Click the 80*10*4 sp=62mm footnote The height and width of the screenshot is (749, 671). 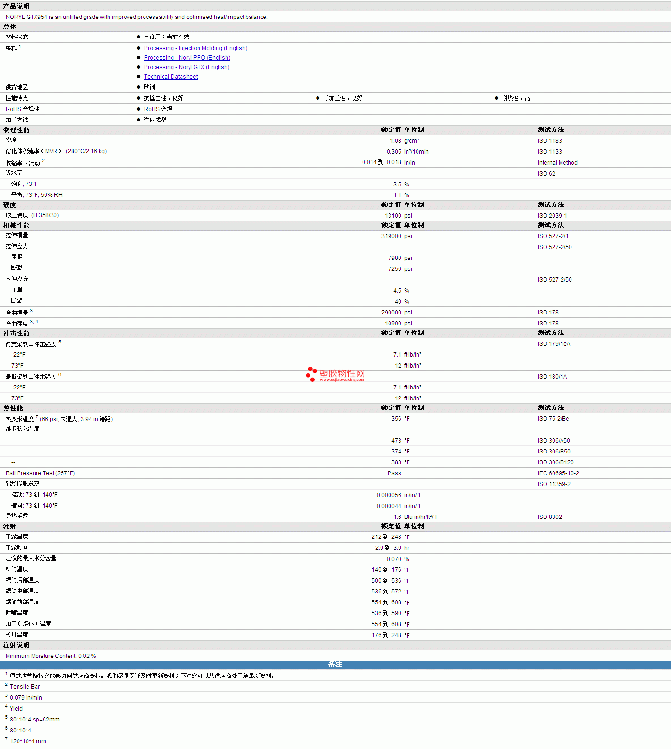click(x=35, y=720)
